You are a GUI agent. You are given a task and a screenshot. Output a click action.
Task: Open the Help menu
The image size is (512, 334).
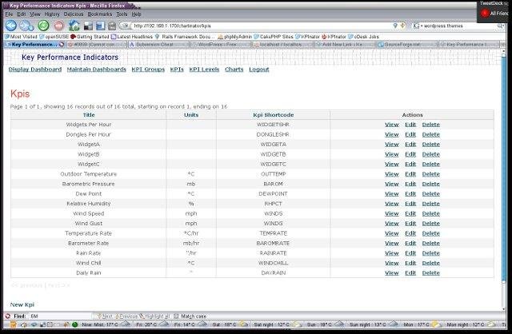(x=137, y=14)
